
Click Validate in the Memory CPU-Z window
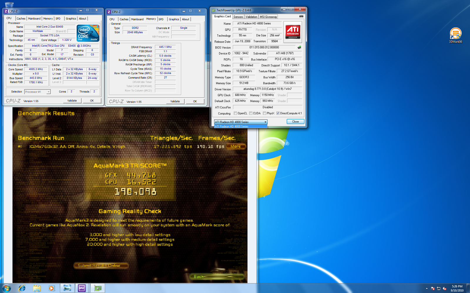175,101
